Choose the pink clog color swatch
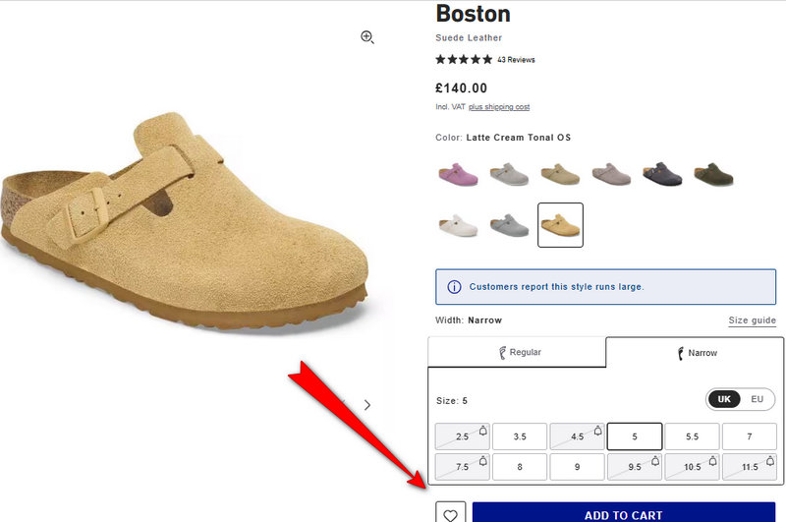This screenshot has width=786, height=522. pyautogui.click(x=458, y=175)
